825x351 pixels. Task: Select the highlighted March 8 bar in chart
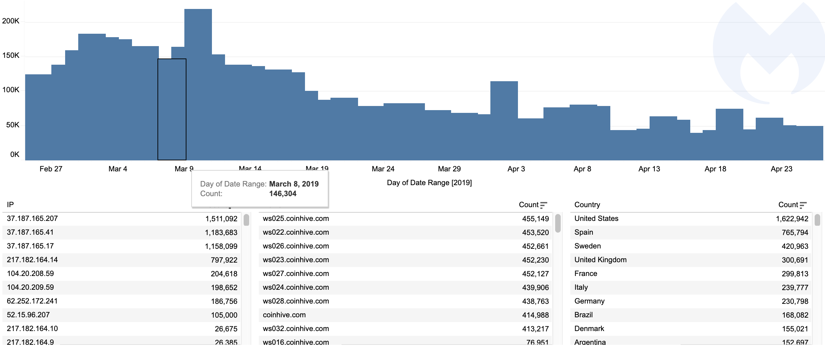172,109
